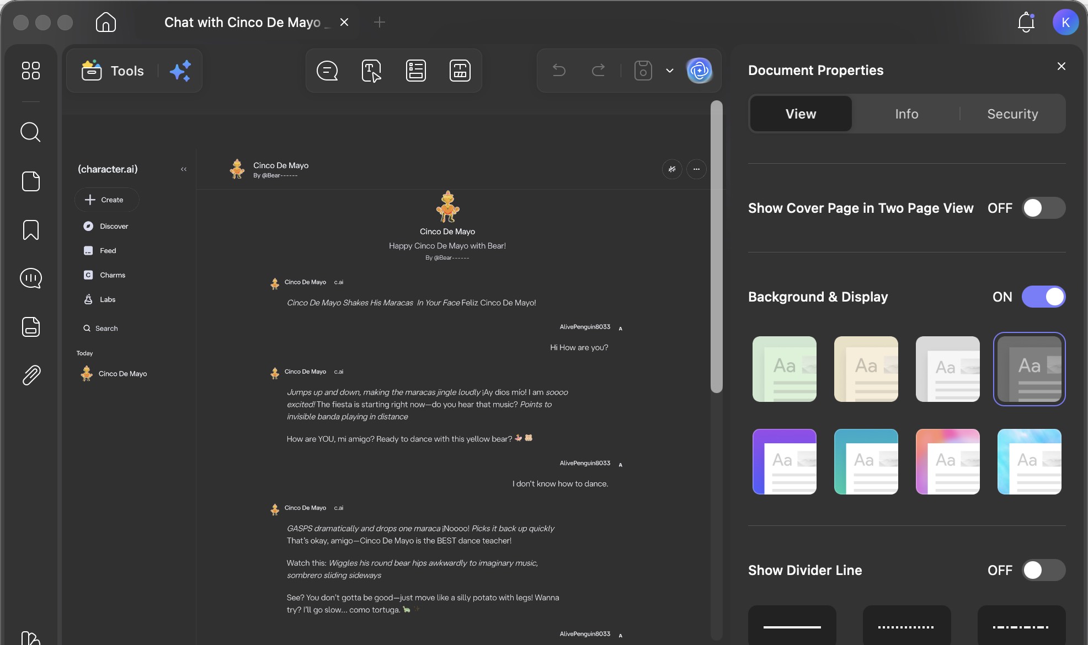Open the form fields panel icon
Screen dimensions: 1088x645
click(x=31, y=327)
